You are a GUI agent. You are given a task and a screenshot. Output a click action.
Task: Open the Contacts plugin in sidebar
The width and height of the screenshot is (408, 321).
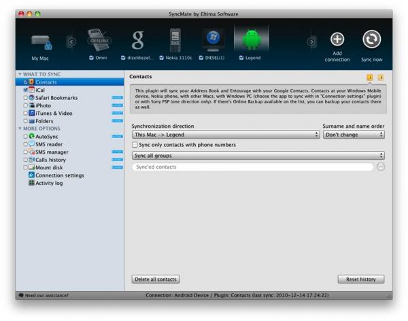pos(70,82)
